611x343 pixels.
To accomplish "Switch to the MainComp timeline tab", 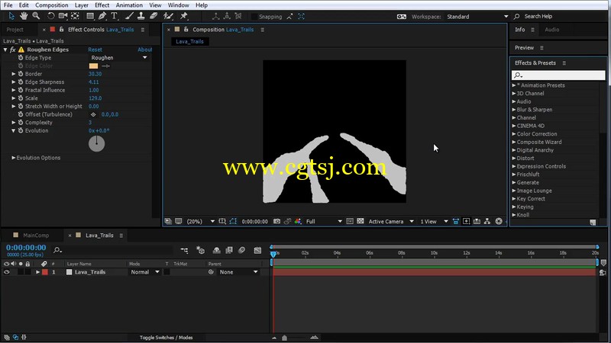I will click(x=36, y=236).
